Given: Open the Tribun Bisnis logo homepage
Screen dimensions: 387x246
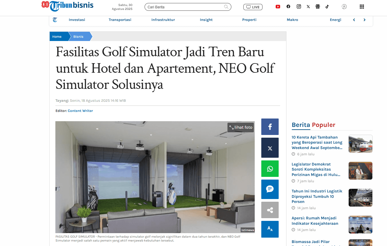Looking at the screenshot, I should (x=68, y=6).
